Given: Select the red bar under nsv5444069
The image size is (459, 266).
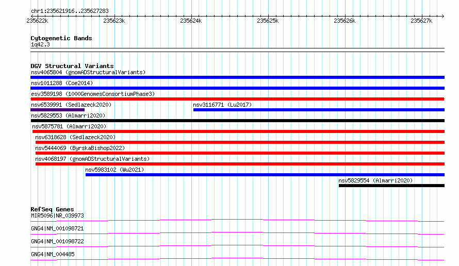Looking at the screenshot, I should (x=240, y=153).
